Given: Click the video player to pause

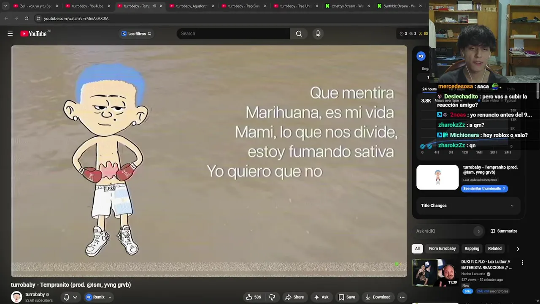Looking at the screenshot, I should 209,161.
